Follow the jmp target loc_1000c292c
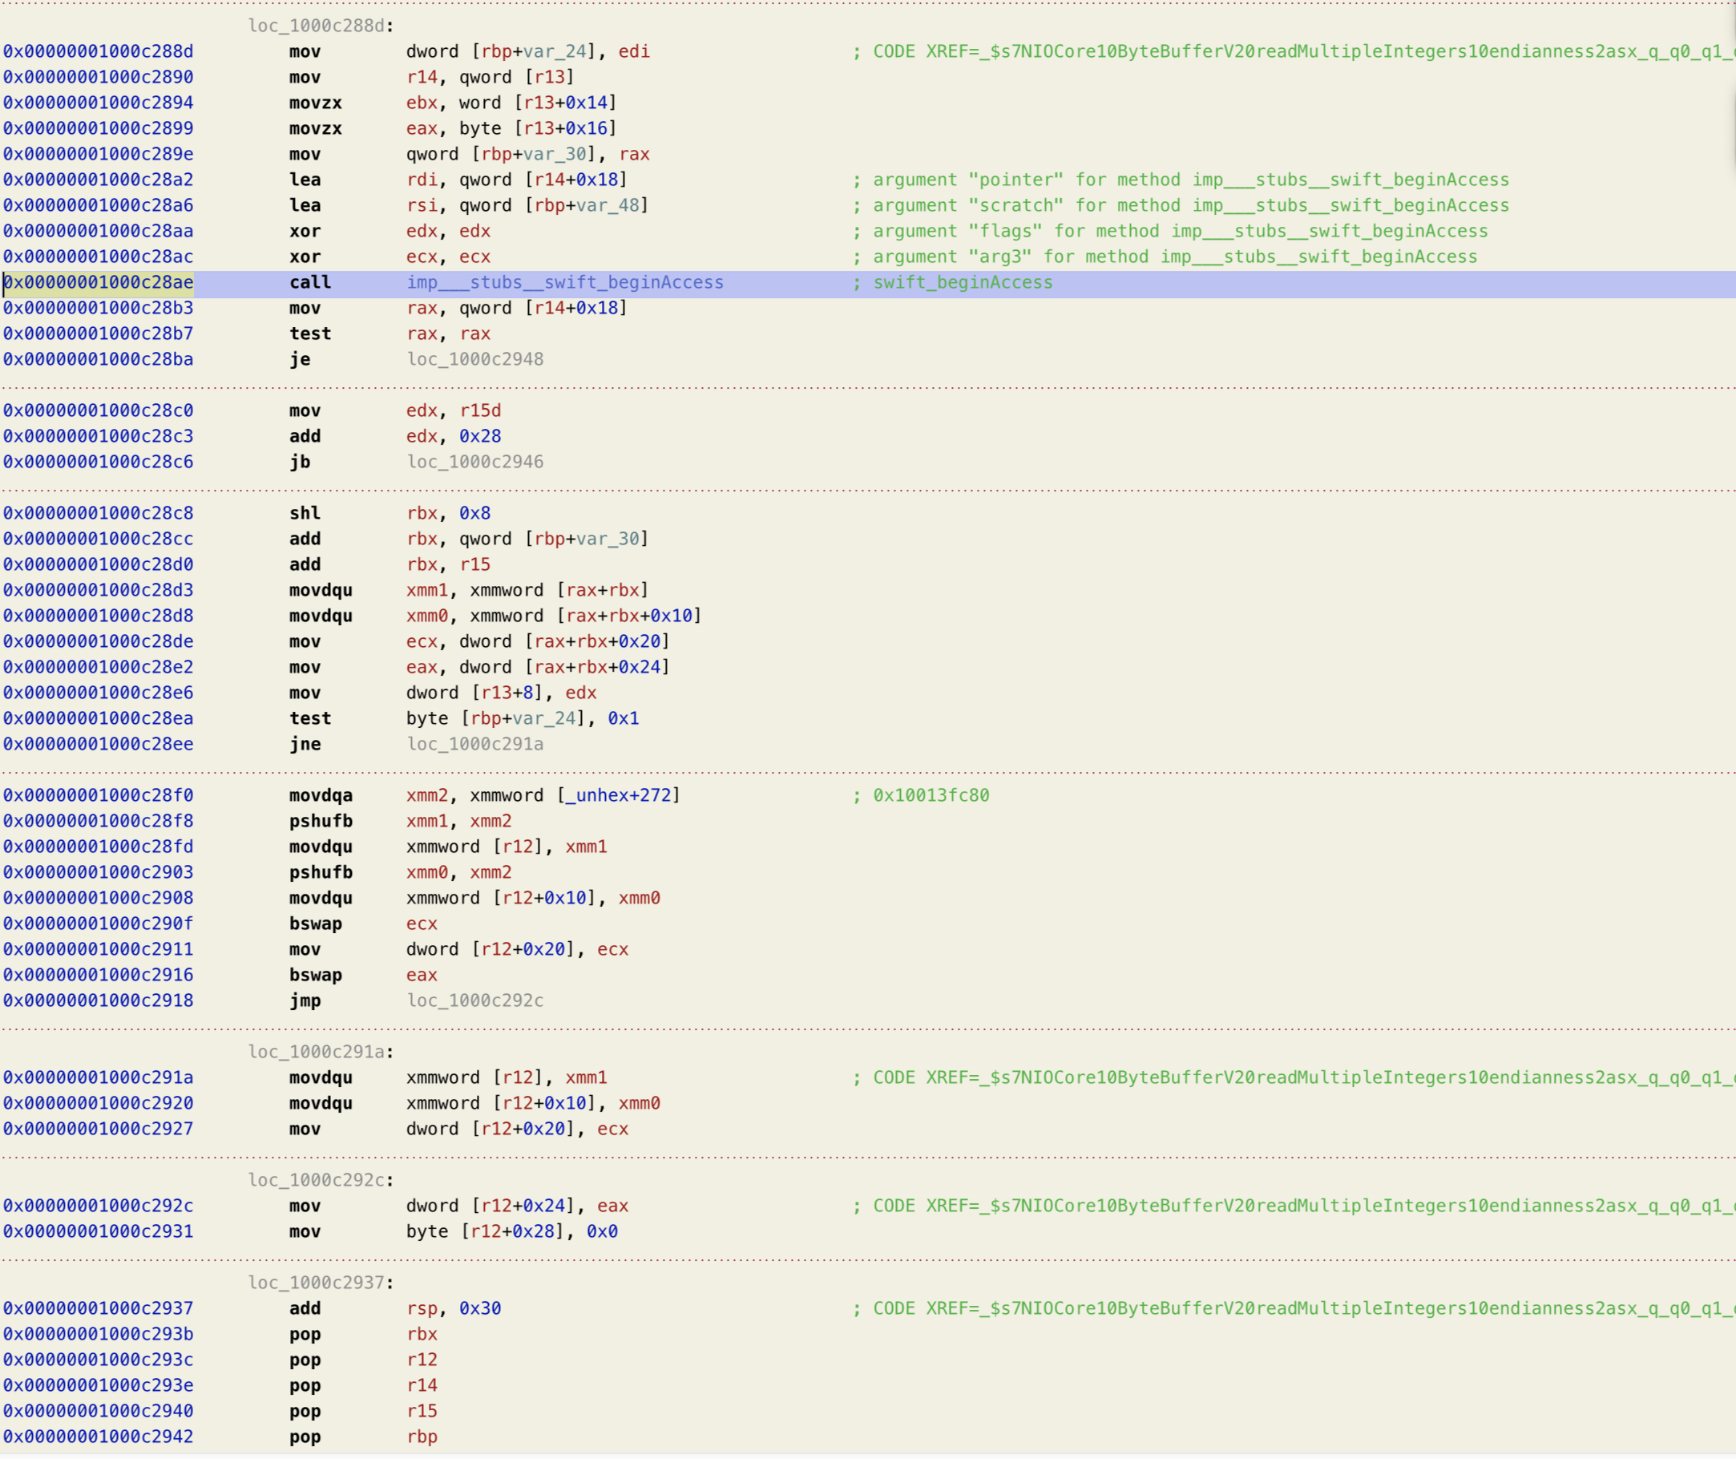This screenshot has height=1459, width=1736. (x=474, y=1000)
